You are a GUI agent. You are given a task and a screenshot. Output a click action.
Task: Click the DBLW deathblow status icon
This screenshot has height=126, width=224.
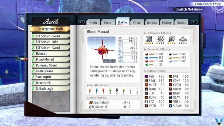[x=170, y=89]
